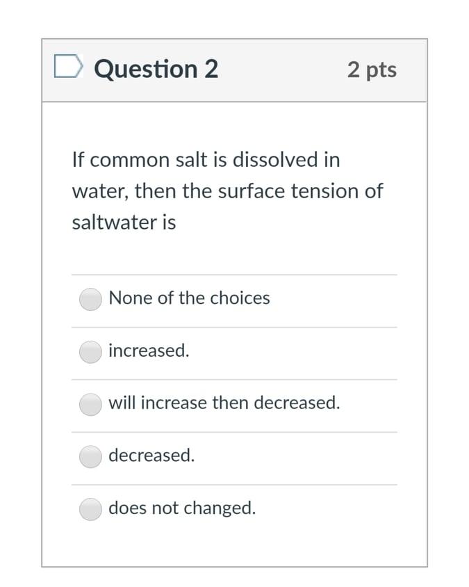
Task: Select the 'does not changed.' radio button
Action: (x=90, y=509)
